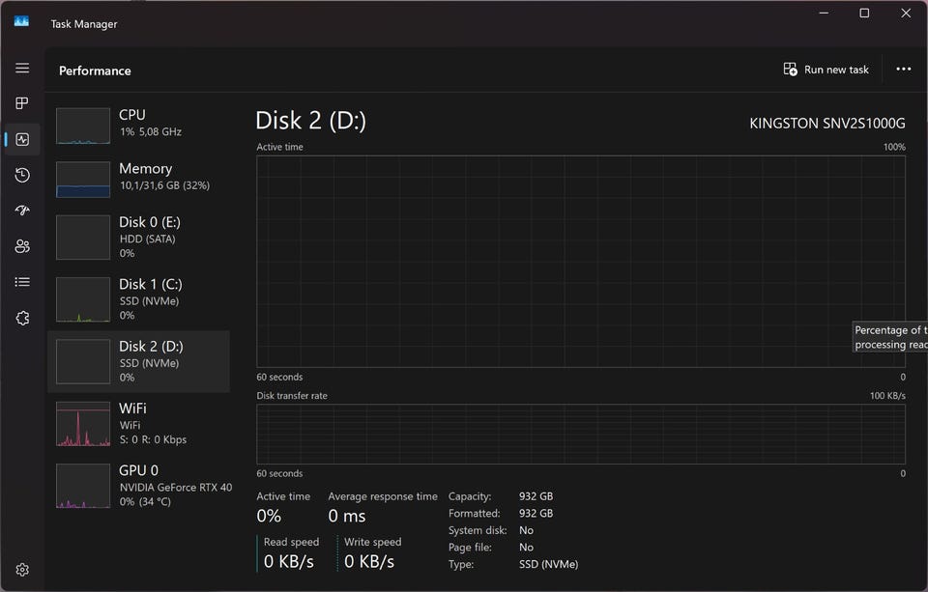Click the Disk 2 Active time graph

[x=580, y=261]
